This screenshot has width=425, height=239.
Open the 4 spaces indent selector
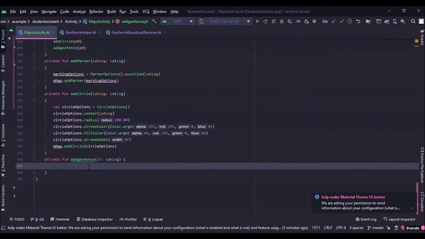356,228
